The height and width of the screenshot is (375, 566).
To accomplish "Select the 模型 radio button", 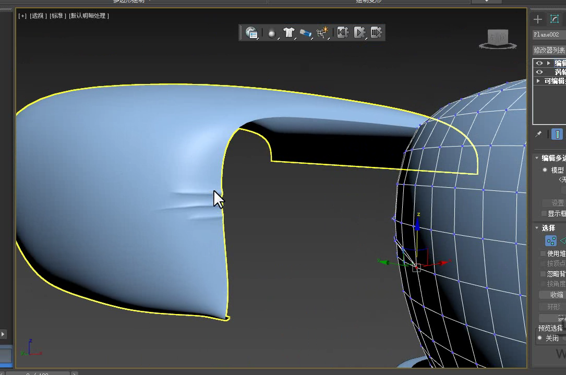I will coord(545,170).
